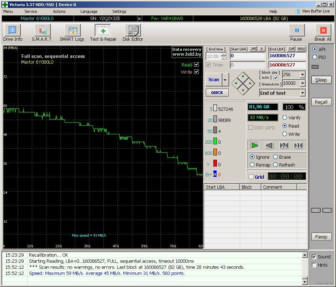Click the Passp button
This screenshot has height=287, width=336.
click(321, 237)
